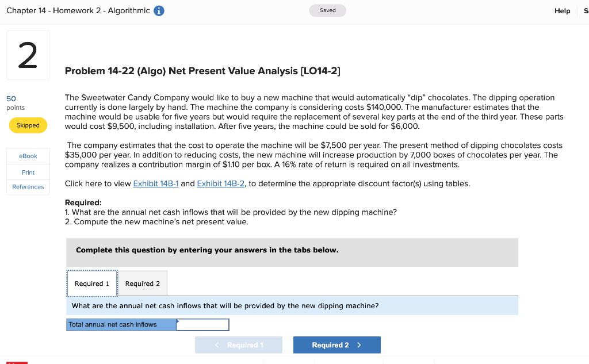Click the Saved status indicator
This screenshot has height=364, width=589.
click(x=327, y=10)
